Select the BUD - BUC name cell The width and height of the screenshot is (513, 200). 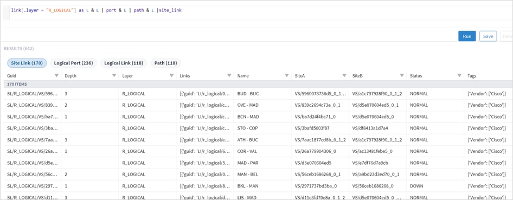pos(248,93)
